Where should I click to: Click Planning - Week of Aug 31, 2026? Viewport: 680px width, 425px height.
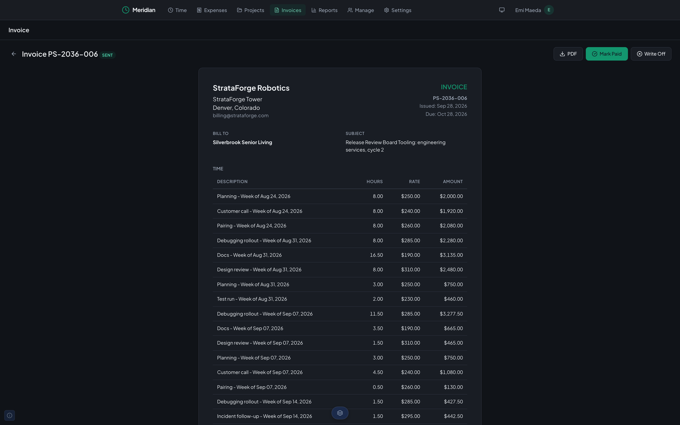(x=340, y=284)
